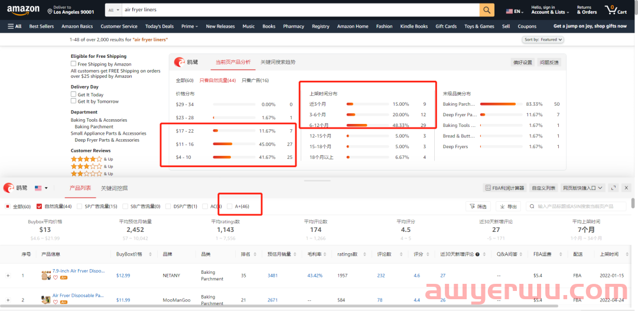Select 只看广告(16) filter tab
638x311 pixels.
pos(255,80)
